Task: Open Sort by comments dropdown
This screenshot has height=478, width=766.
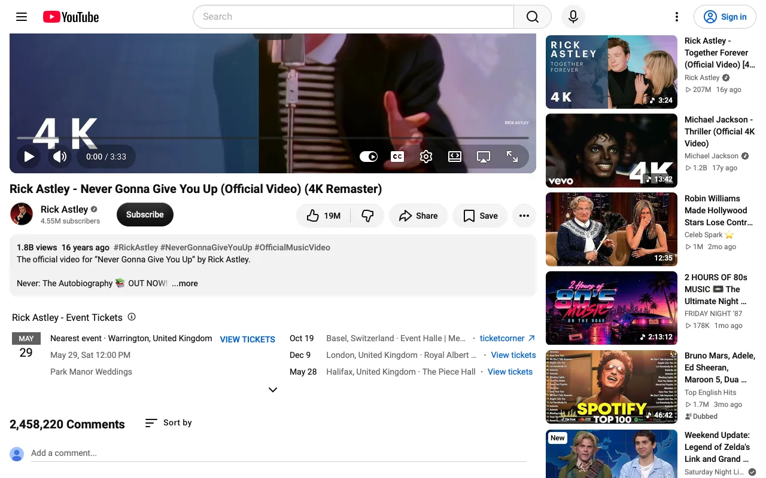Action: click(169, 422)
